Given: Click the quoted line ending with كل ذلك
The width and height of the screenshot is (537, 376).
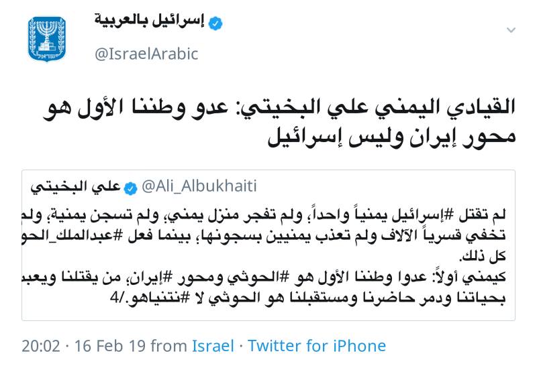Looking at the screenshot, I should coord(483,256).
